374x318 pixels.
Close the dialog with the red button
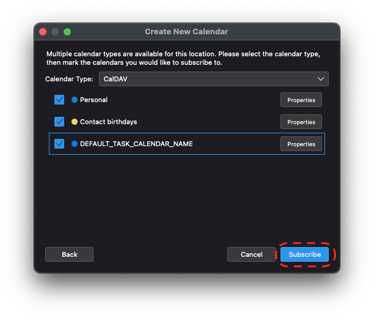click(43, 32)
